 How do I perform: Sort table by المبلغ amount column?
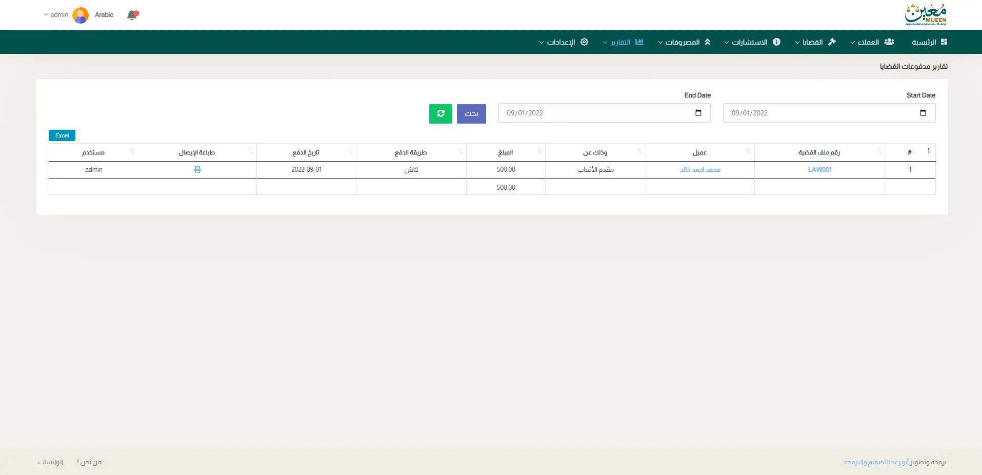coord(506,152)
